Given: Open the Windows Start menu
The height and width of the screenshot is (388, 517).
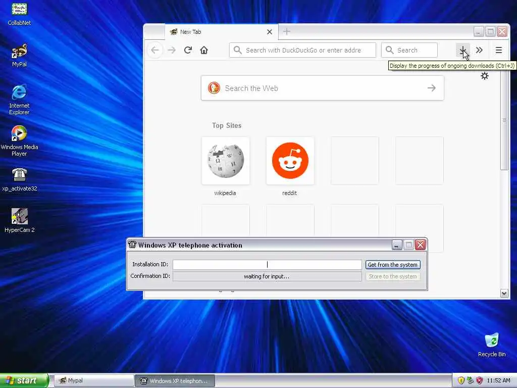Looking at the screenshot, I should [24, 380].
